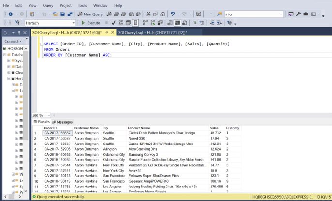Click the Execute button

91,23
